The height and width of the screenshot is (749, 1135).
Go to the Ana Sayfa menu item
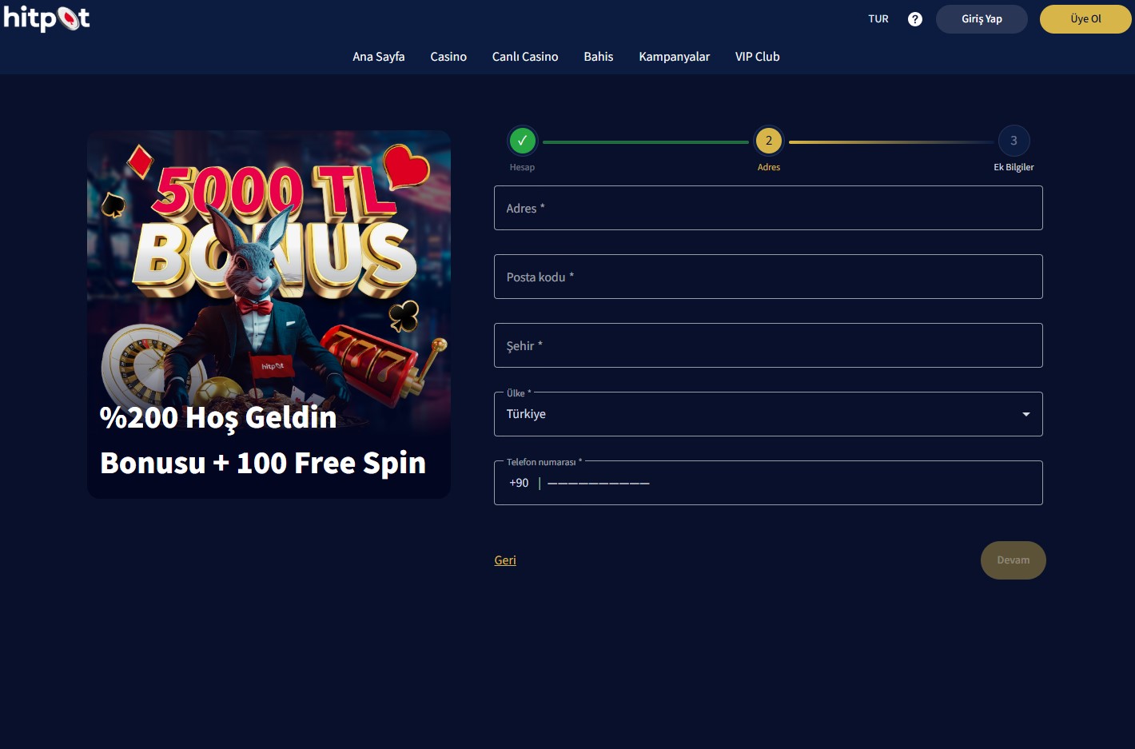click(x=379, y=57)
